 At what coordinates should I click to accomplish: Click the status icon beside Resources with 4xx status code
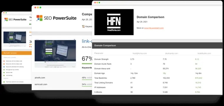pyautogui.click(x=4, y=61)
